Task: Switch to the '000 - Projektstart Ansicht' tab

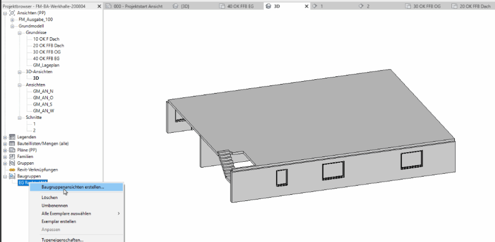Action: click(137, 6)
